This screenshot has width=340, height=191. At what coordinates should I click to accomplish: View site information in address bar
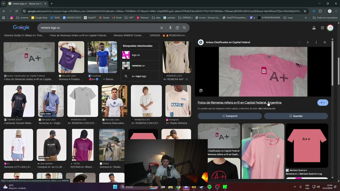pos(24,11)
